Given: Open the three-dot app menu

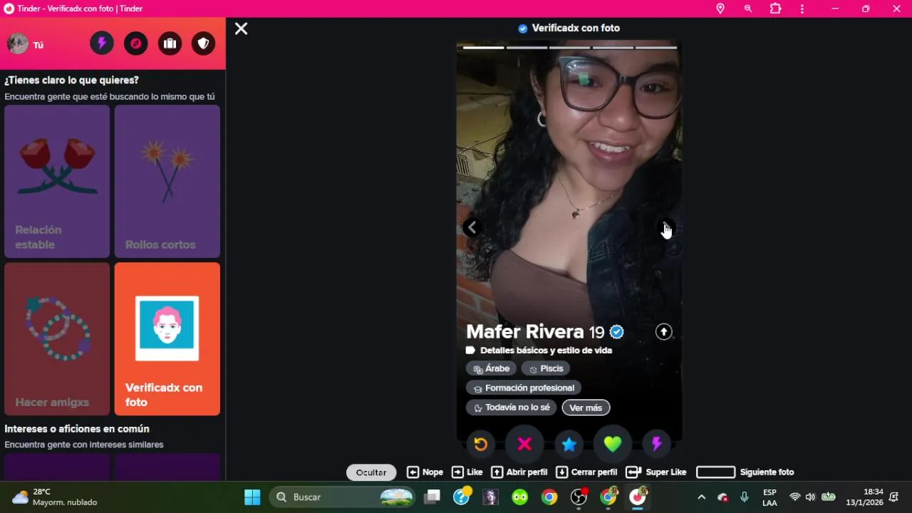Looking at the screenshot, I should (x=802, y=9).
